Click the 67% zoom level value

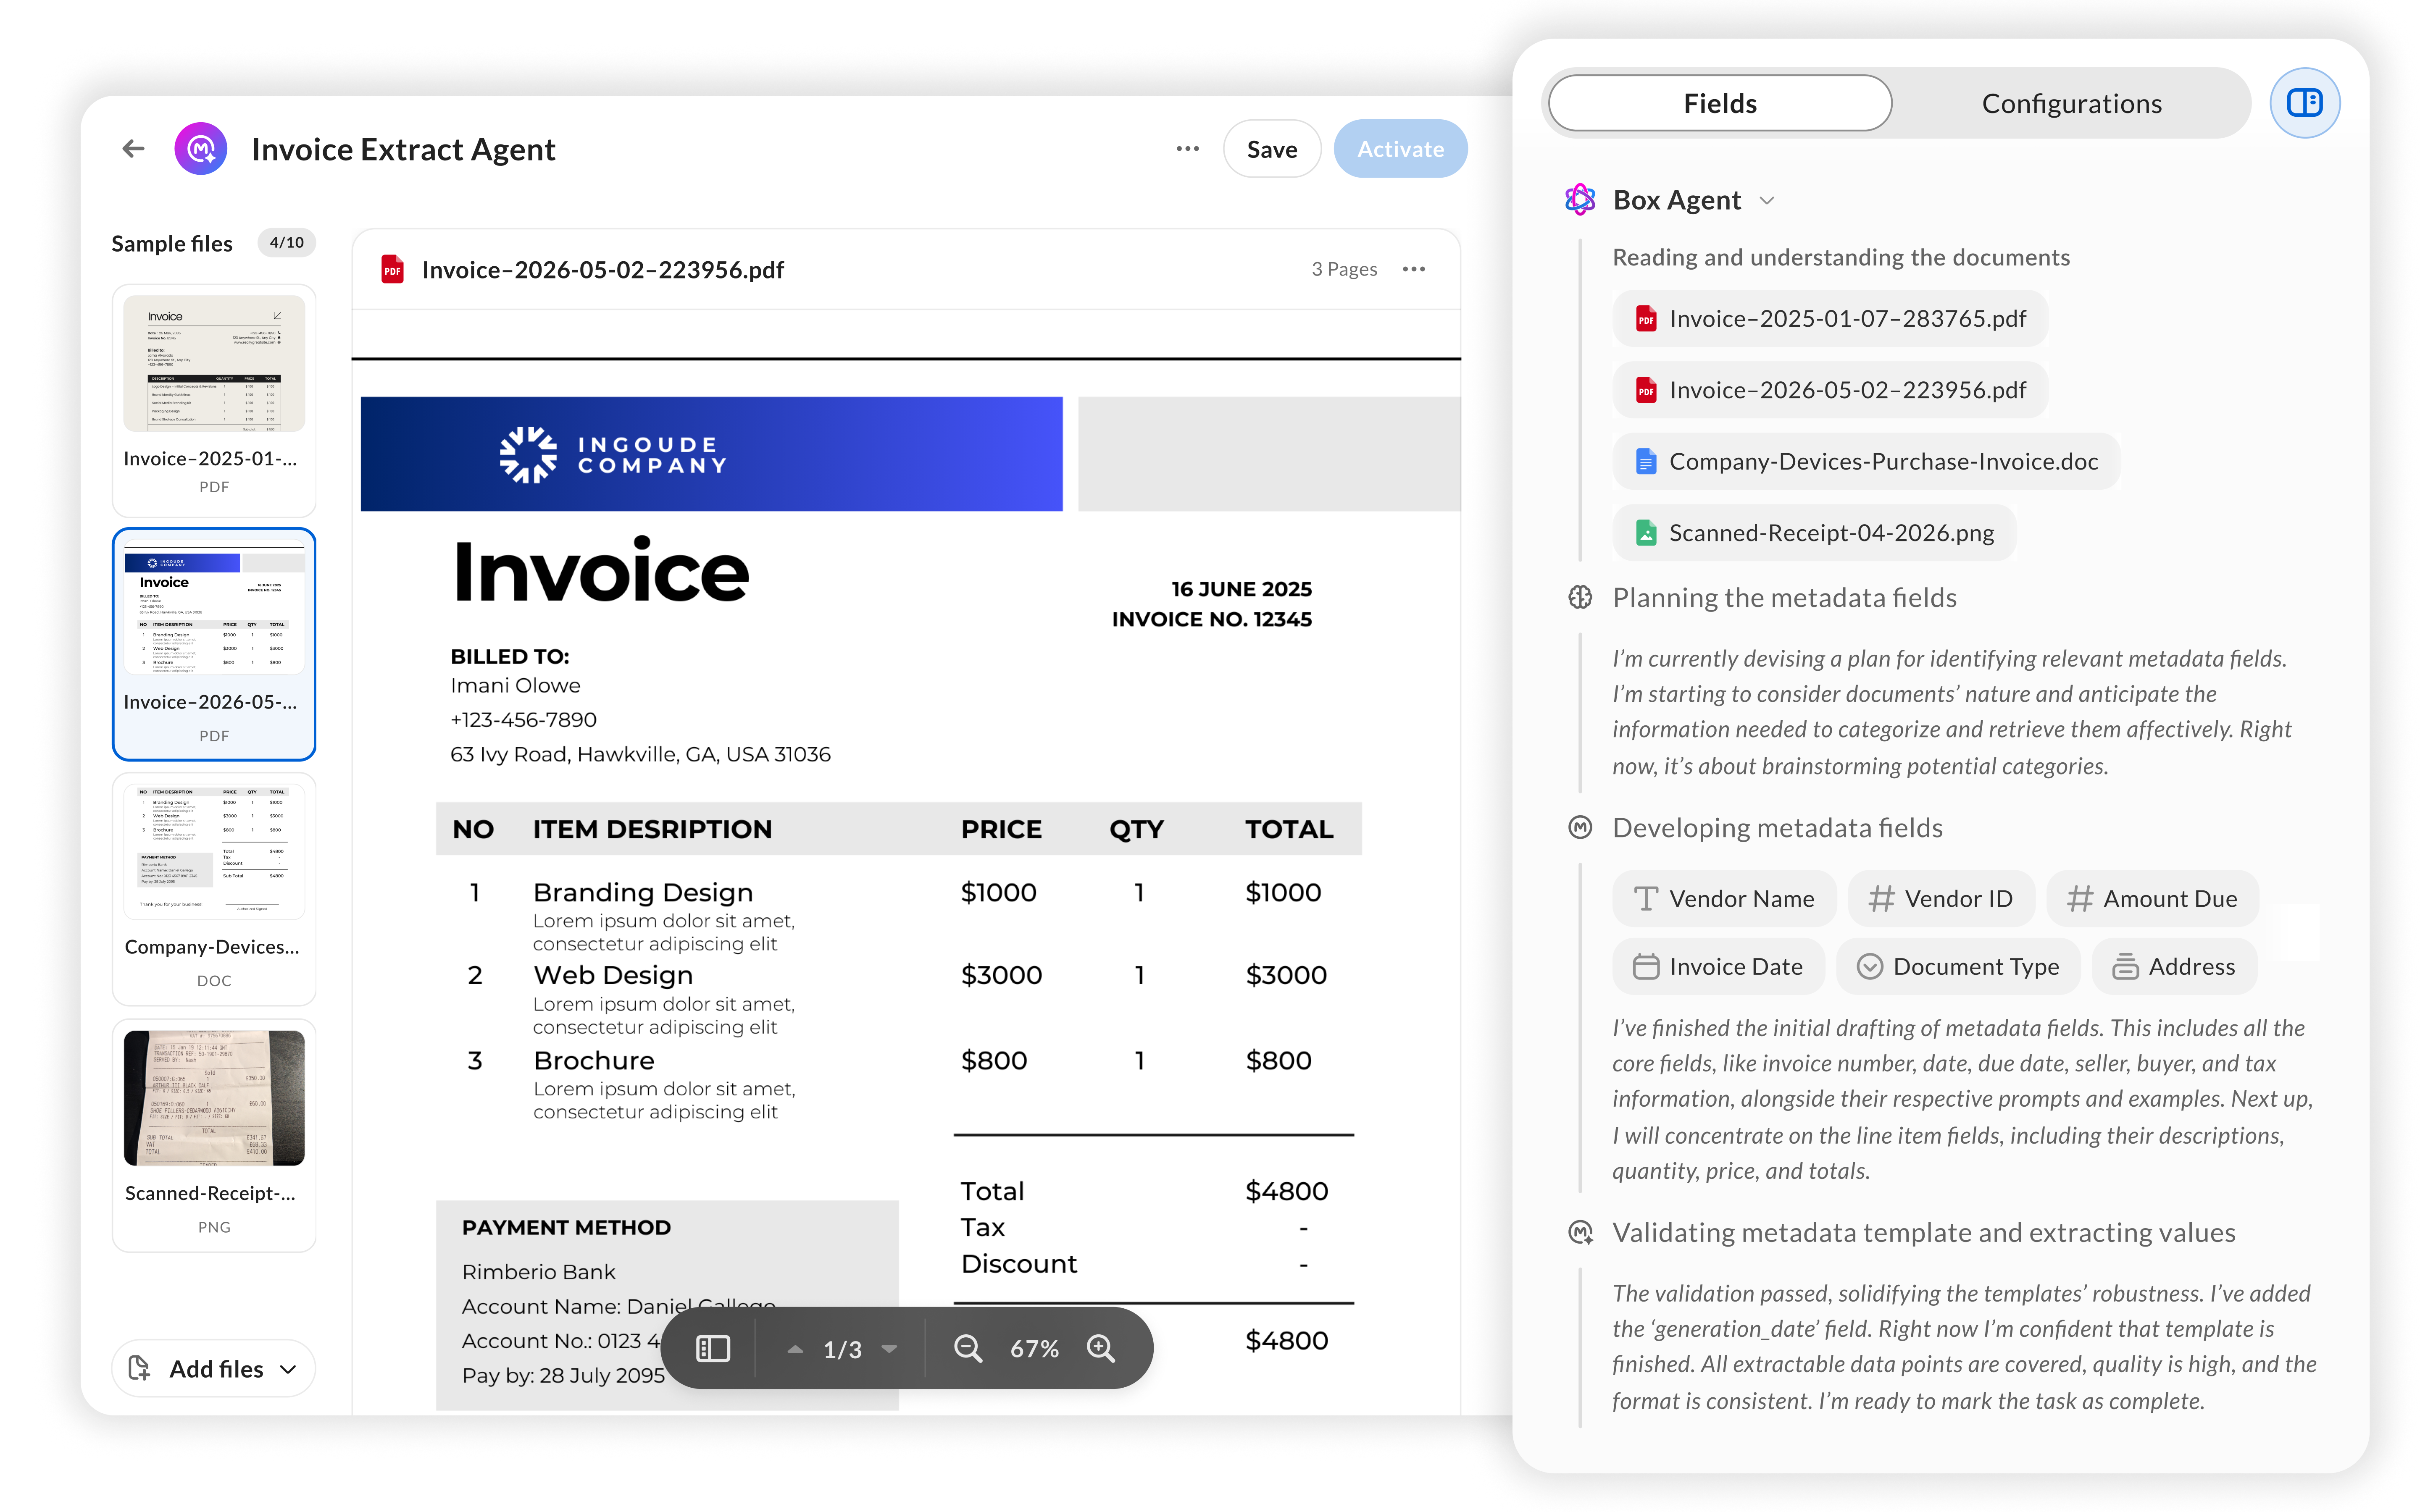[x=1034, y=1348]
